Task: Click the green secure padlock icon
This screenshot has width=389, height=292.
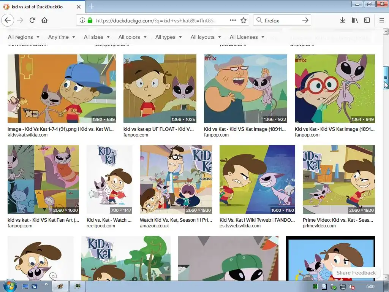Action: point(90,20)
